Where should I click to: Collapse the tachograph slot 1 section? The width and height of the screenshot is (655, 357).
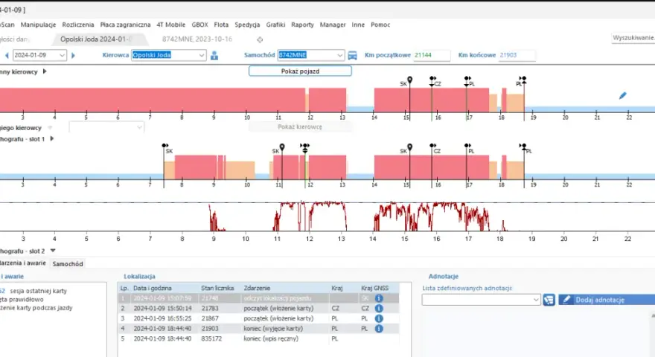click(52, 138)
